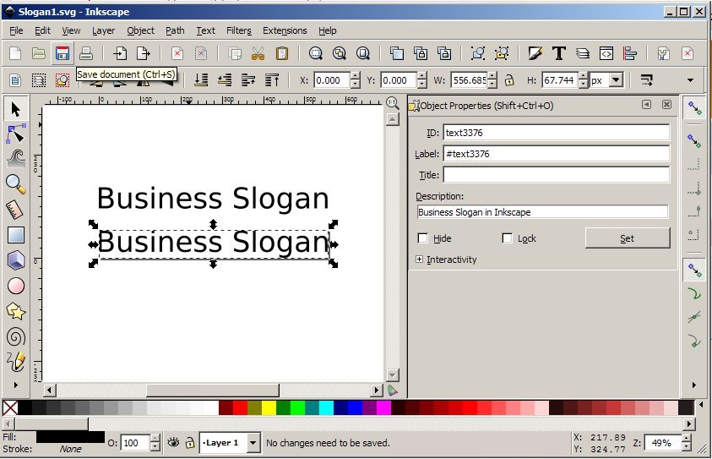Click the black Fill color indicator

pos(70,437)
